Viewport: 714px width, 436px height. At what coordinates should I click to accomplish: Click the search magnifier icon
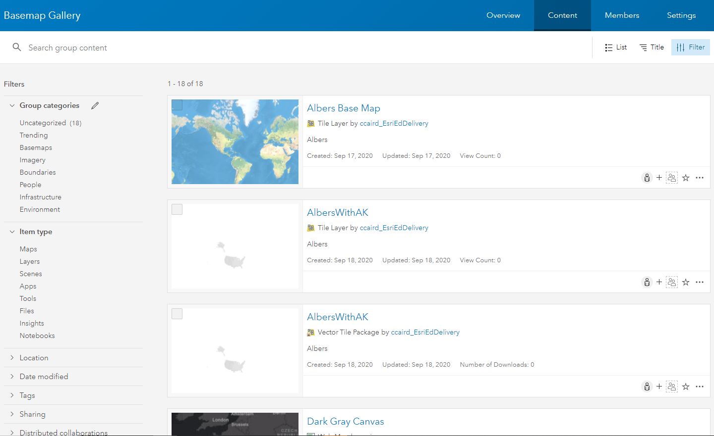16,47
